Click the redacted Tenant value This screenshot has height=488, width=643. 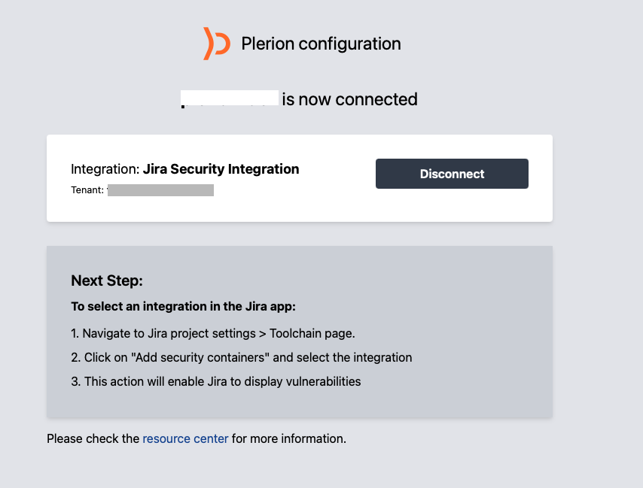click(160, 190)
